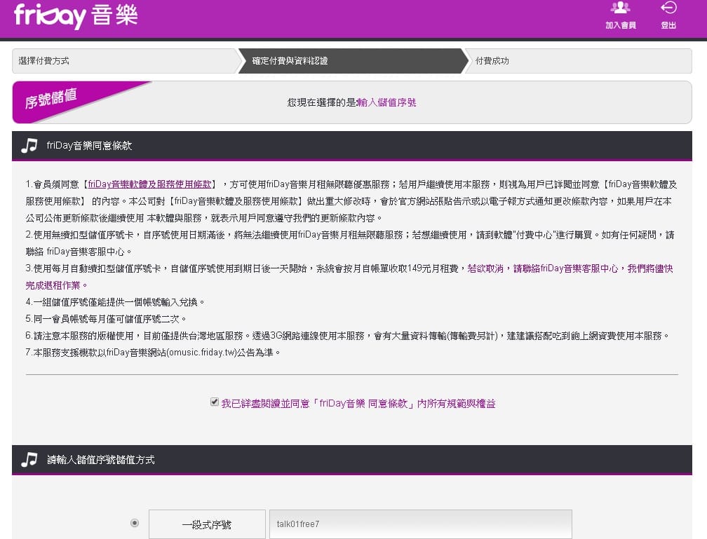Click the 請輸入儲值序號儲值方式 section header

click(352, 460)
